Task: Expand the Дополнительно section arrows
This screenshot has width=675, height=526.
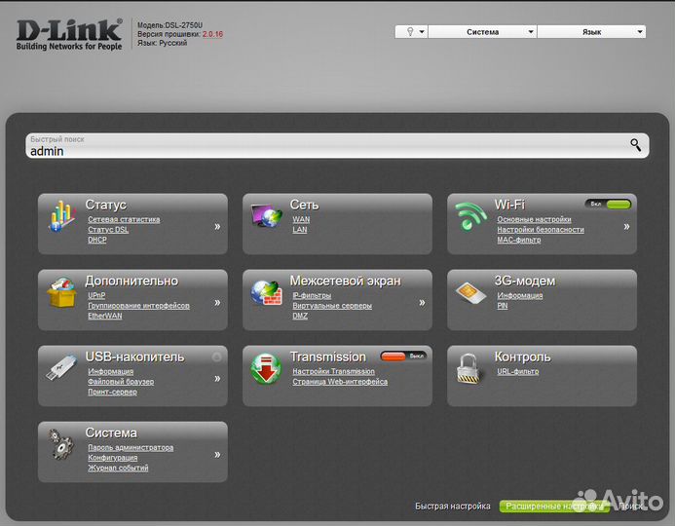Action: [217, 303]
